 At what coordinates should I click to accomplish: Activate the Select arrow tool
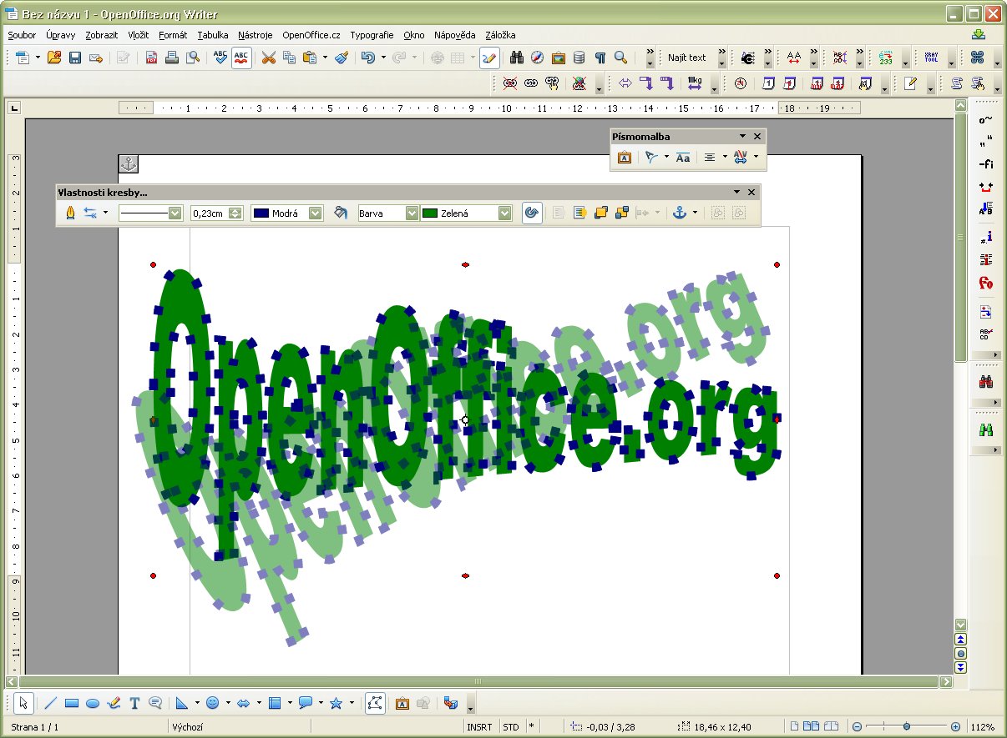(24, 703)
